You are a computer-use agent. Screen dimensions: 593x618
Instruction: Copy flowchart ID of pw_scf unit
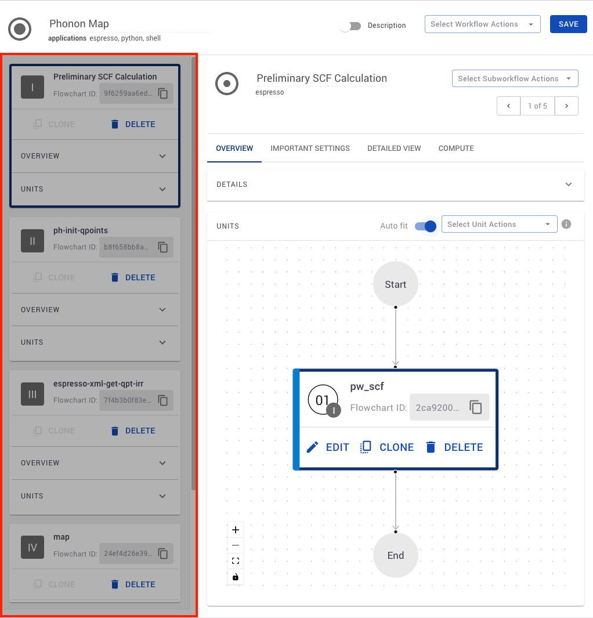tap(476, 407)
